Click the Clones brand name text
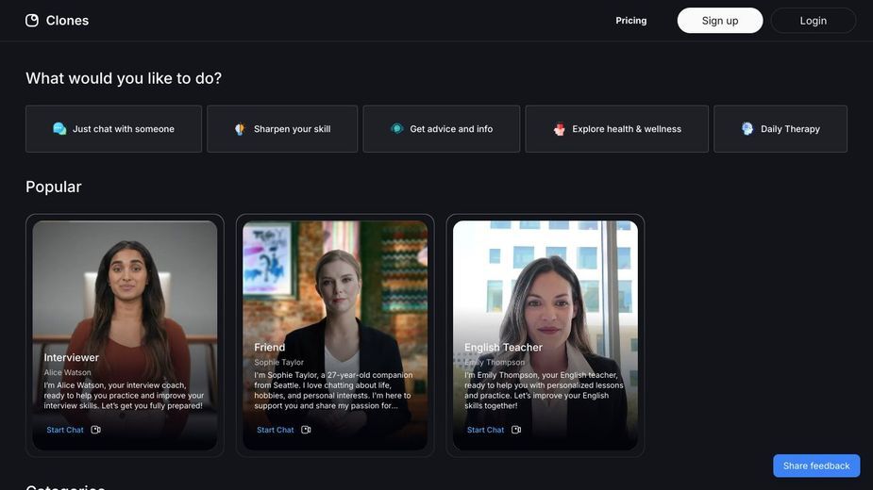The height and width of the screenshot is (490, 873). point(67,21)
